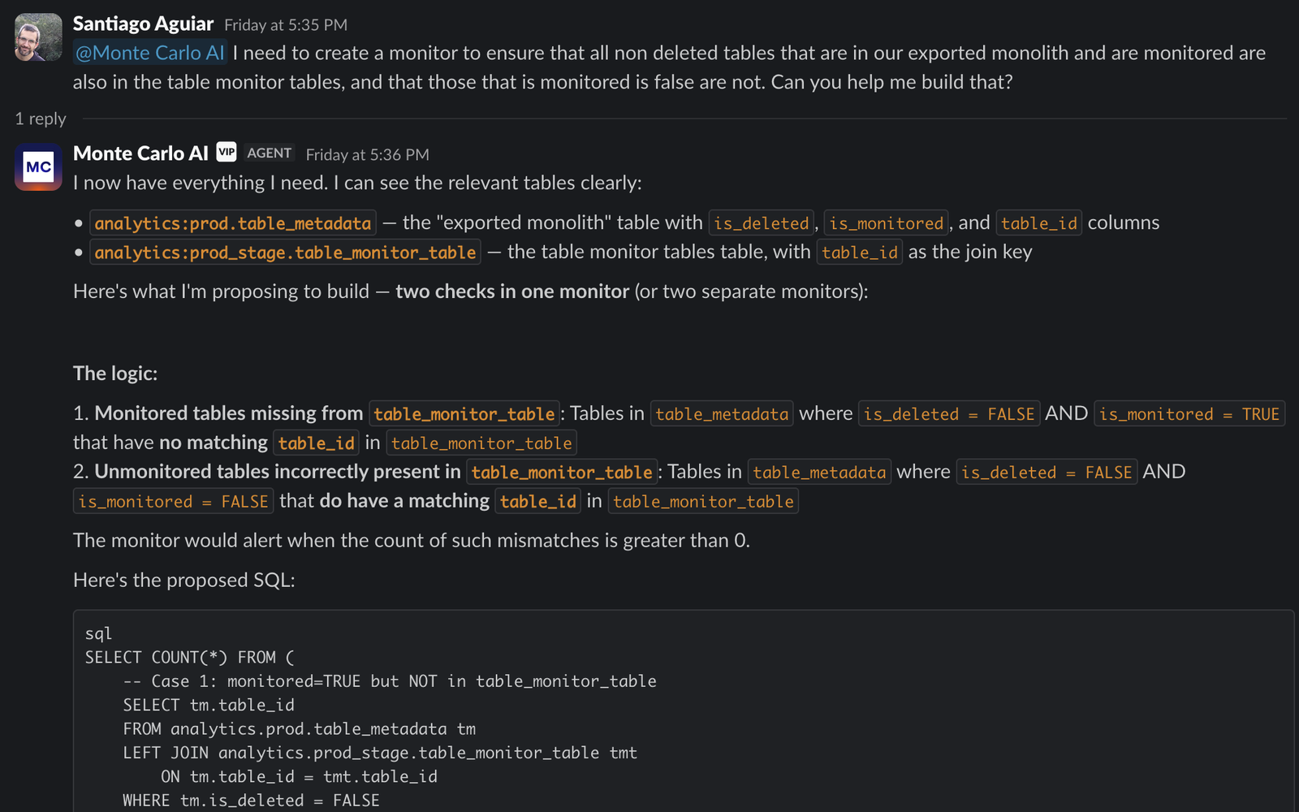Click "is_deleted = FALSE" chip in logic item 1

(949, 414)
